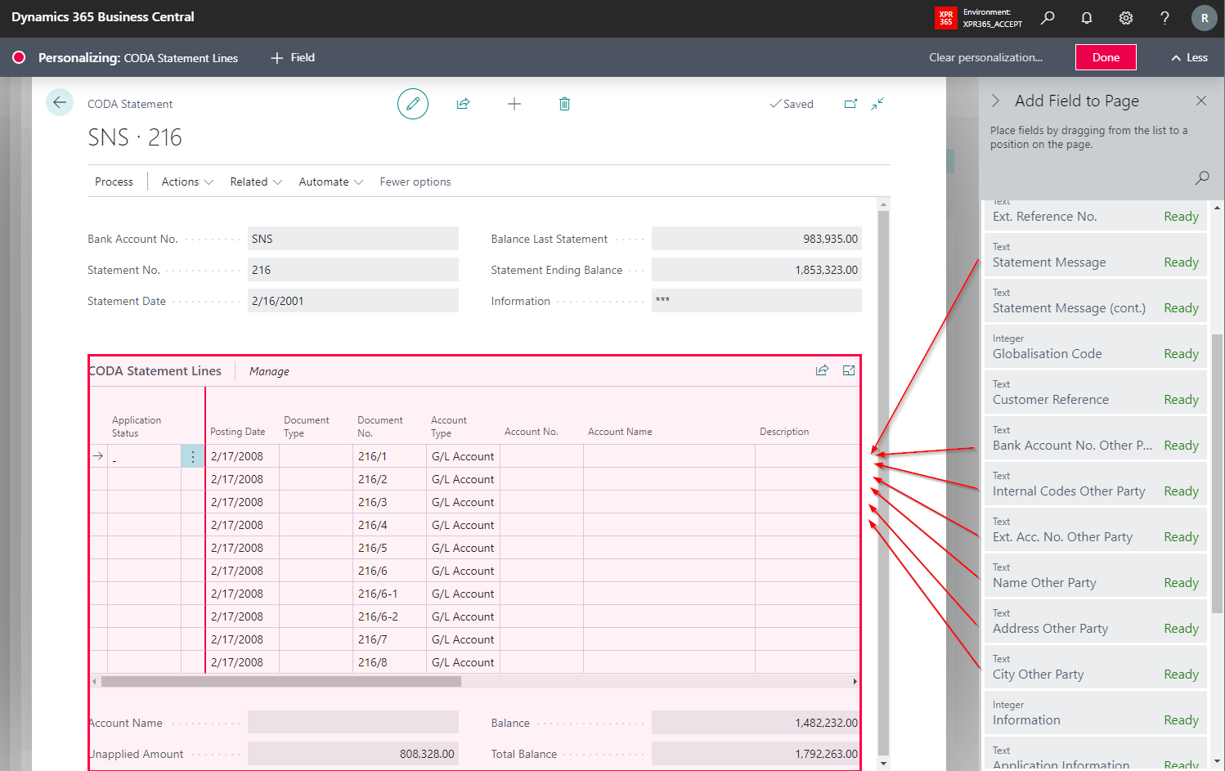This screenshot has height=771, width=1225.
Task: Click Bank Account No. field SNS
Action: (353, 239)
